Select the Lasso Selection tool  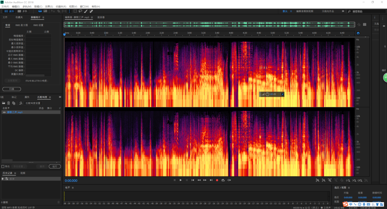[80, 11]
